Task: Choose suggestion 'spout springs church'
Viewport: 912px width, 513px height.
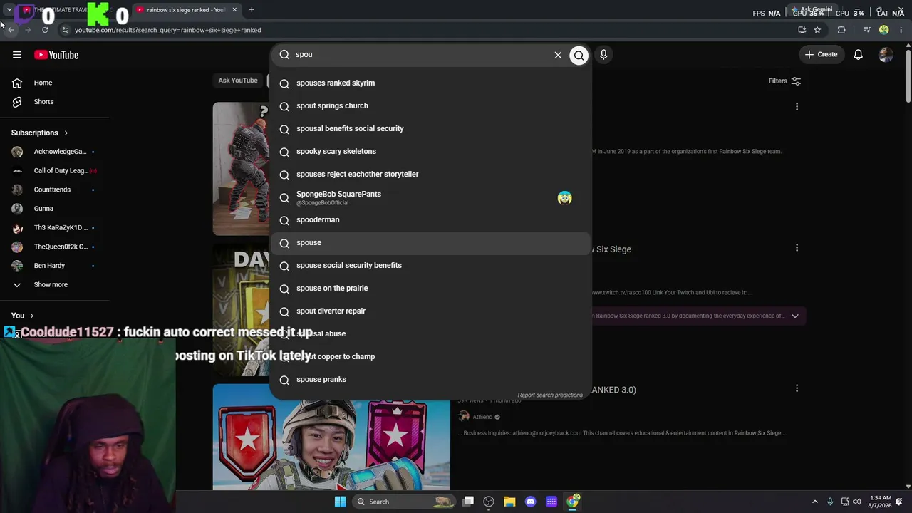Action: [x=430, y=105]
